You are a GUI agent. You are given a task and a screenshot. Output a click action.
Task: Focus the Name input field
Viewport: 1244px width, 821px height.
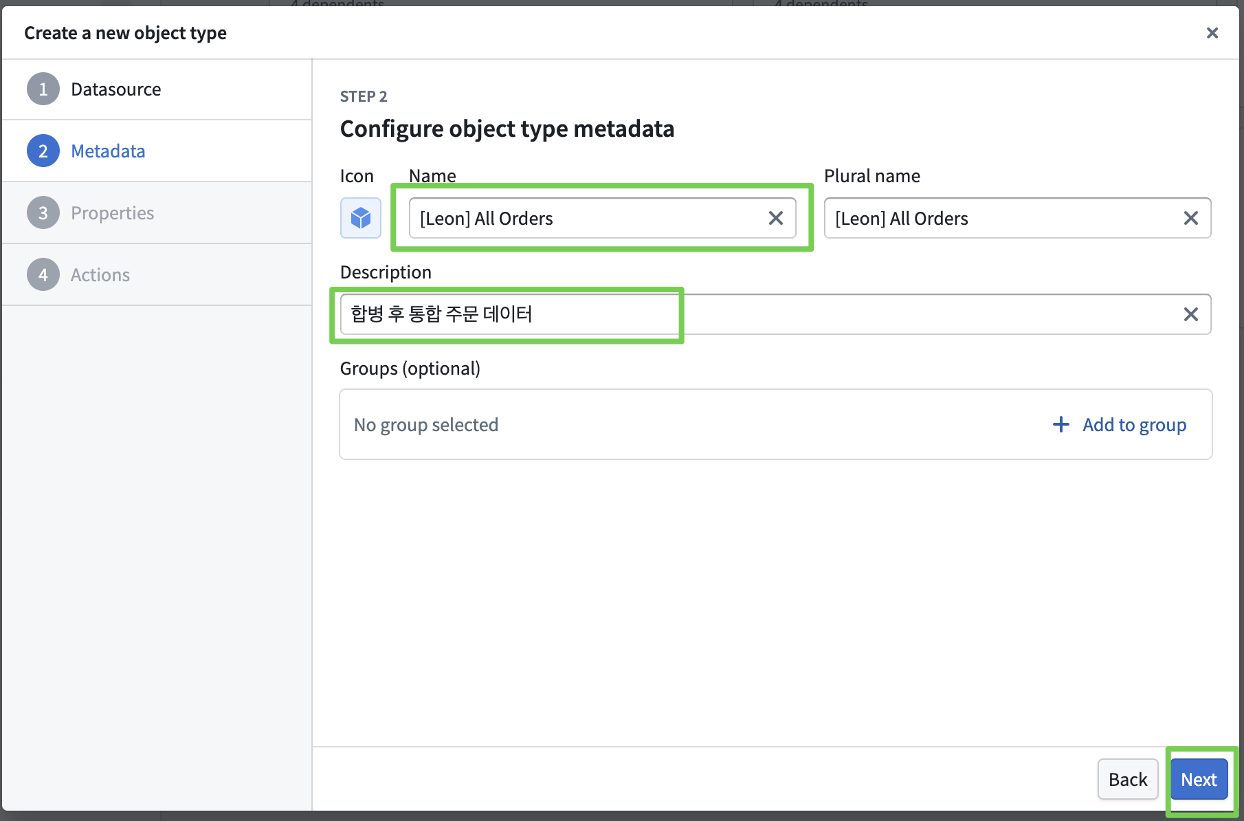coord(584,218)
